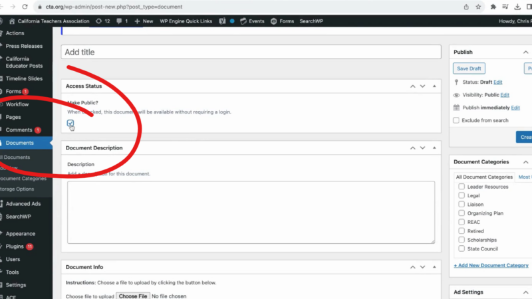Toggle the Make Public checkbox

click(x=70, y=124)
